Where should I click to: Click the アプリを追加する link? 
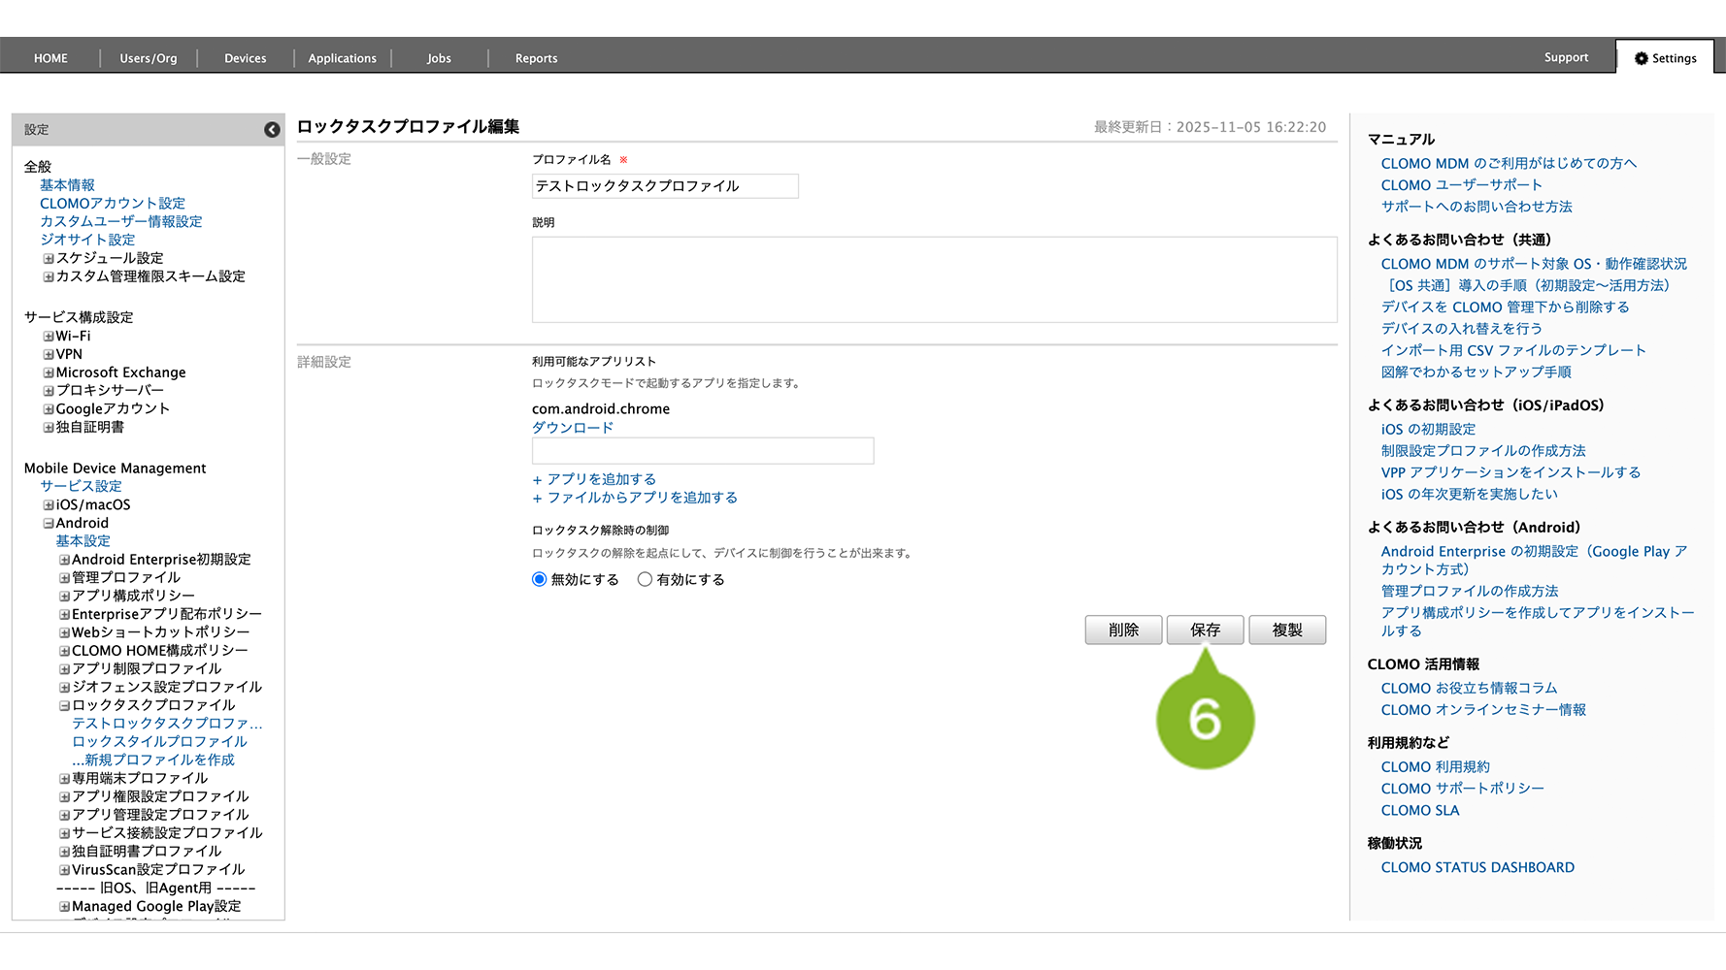tap(594, 479)
